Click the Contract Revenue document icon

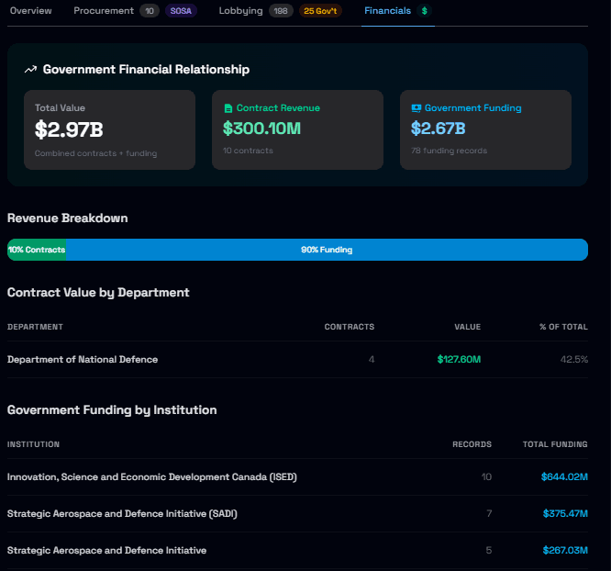click(x=228, y=108)
